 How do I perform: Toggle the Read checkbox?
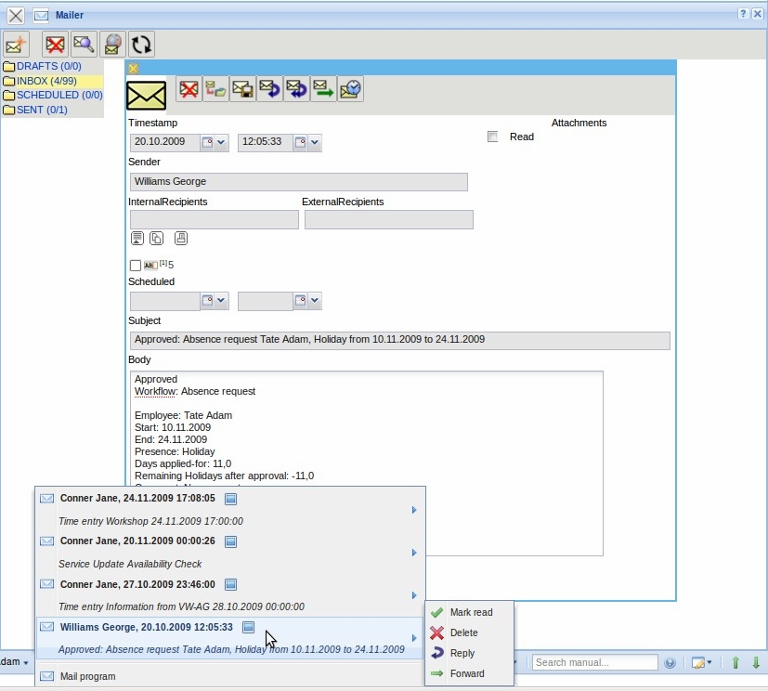(493, 137)
